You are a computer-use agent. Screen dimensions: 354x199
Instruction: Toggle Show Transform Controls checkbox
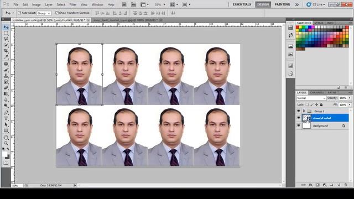click(x=57, y=13)
